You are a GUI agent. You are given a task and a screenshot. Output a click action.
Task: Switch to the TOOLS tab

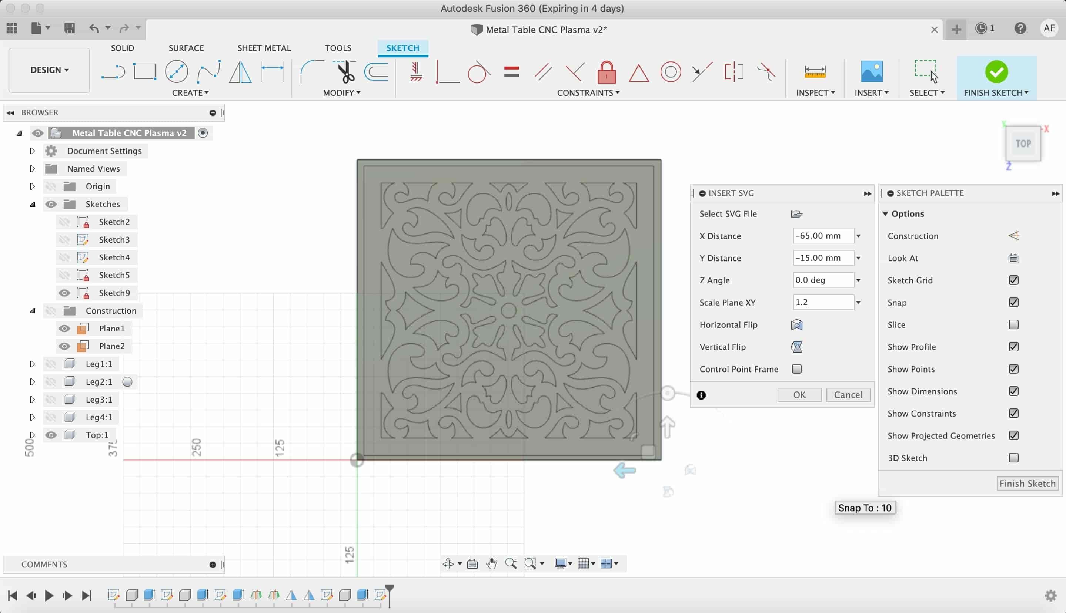coord(338,48)
